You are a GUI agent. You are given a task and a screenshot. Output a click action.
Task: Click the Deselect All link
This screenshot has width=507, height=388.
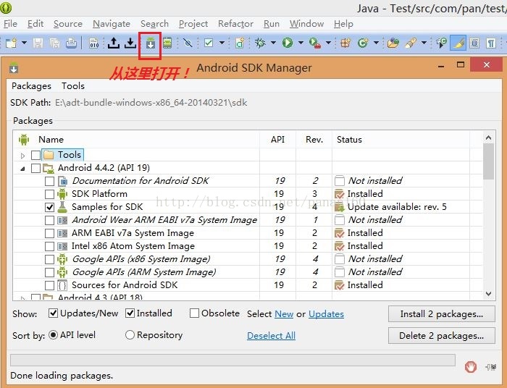tap(271, 336)
